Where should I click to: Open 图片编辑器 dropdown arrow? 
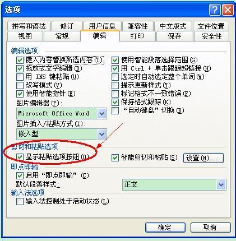tap(101, 113)
